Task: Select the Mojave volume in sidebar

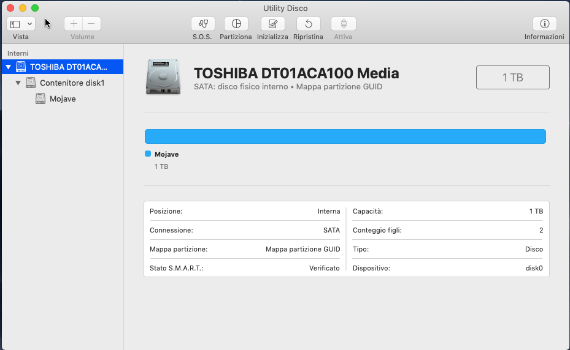Action: coord(63,99)
